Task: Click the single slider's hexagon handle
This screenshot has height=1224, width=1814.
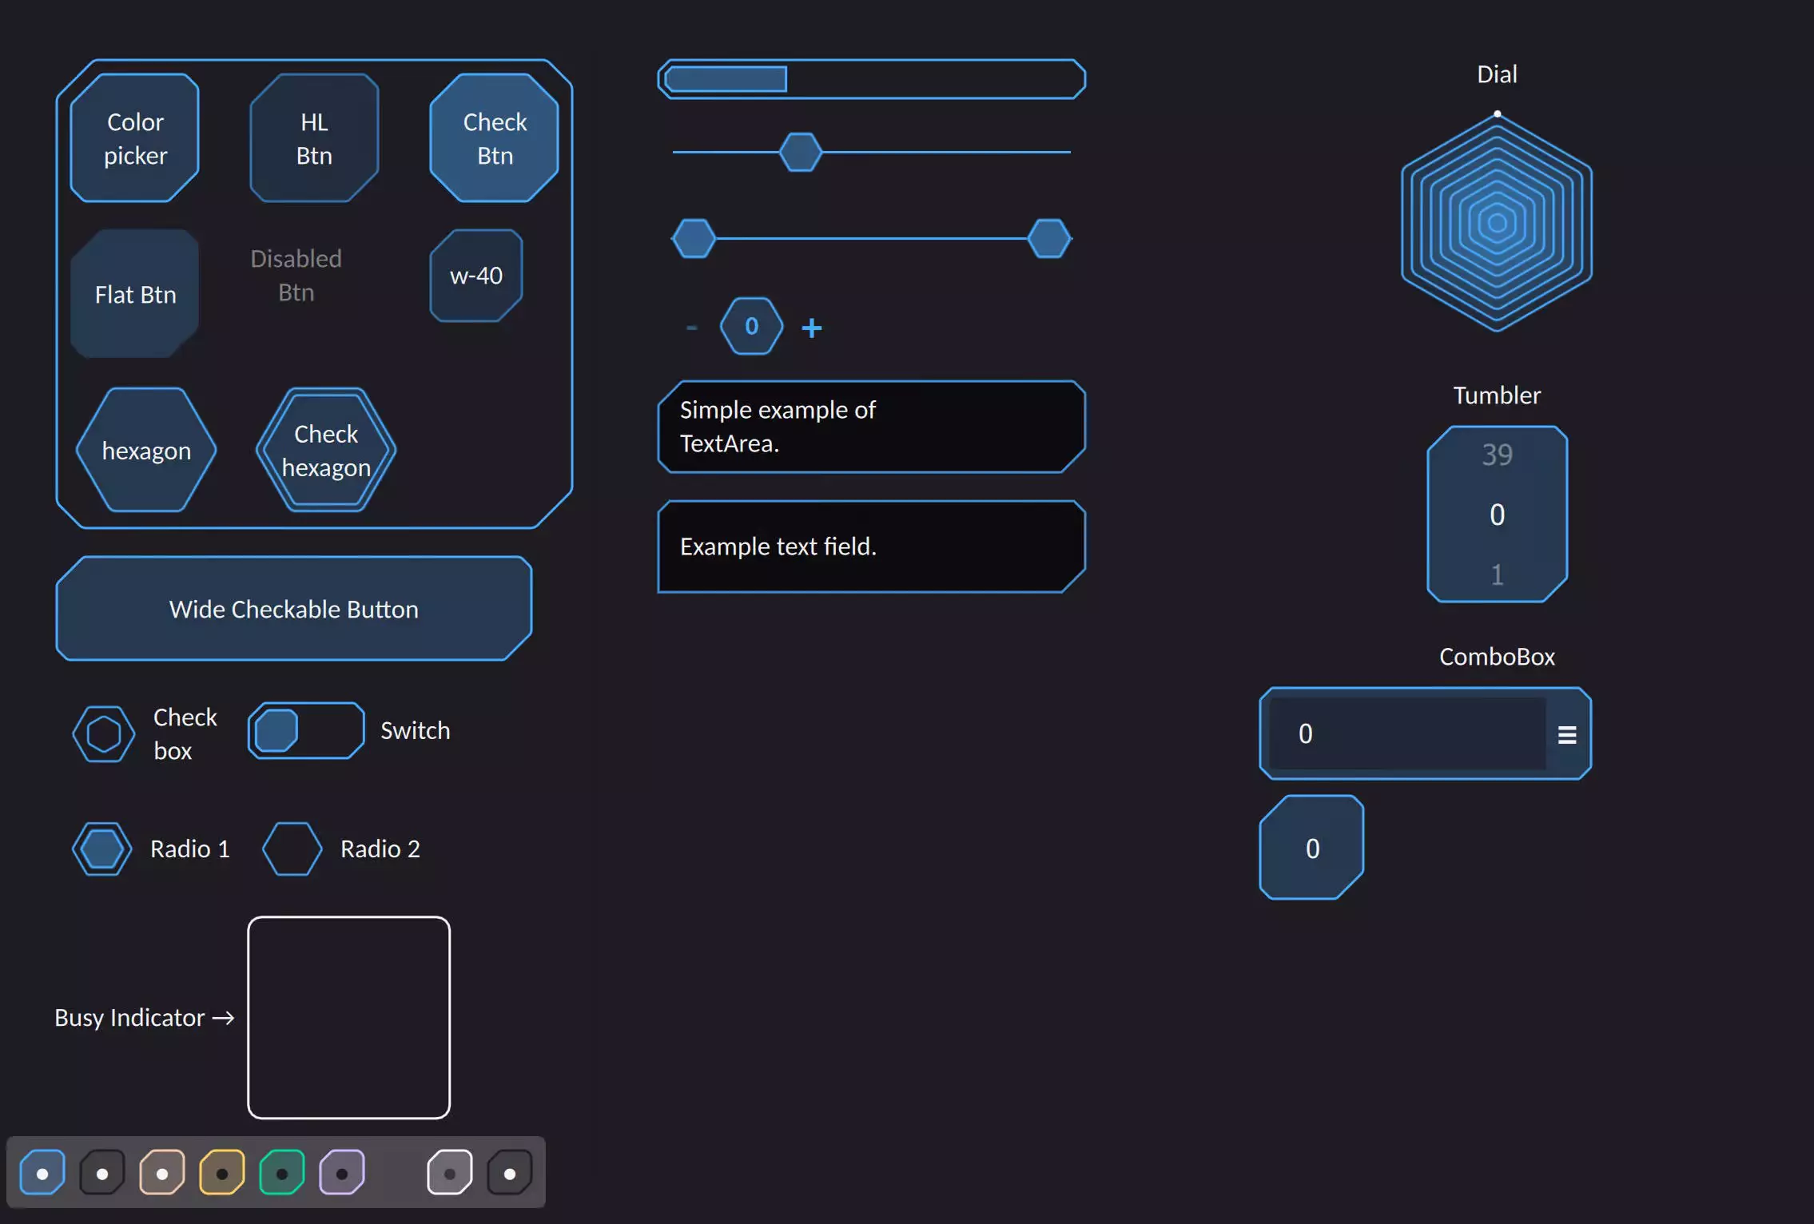Action: (800, 152)
